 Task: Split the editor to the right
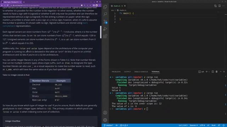220,6
